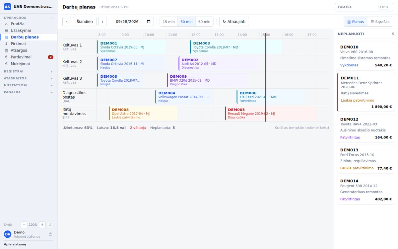Screen dimensions: 398x249
Task: Open unplanned card DEM010 Volvo V60
Action: click(366, 56)
